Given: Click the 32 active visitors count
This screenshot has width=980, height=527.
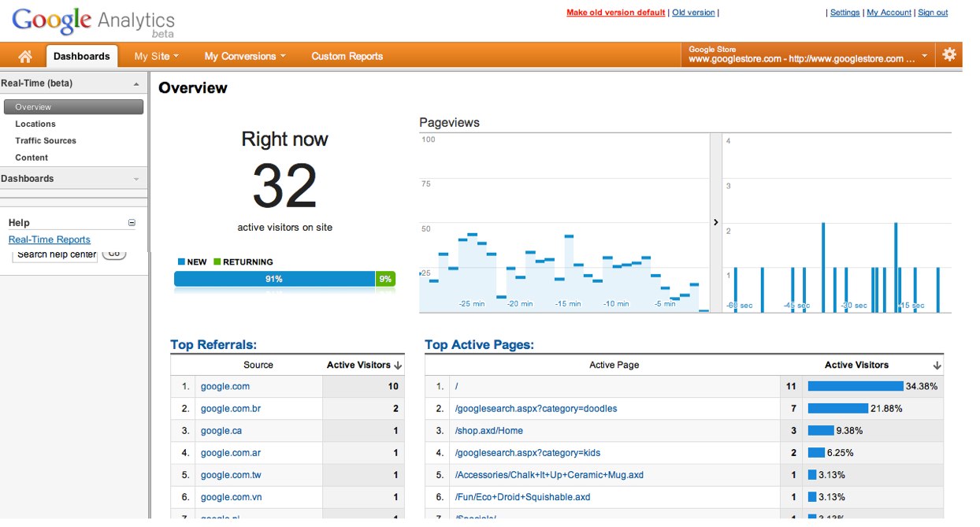Looking at the screenshot, I should pyautogui.click(x=284, y=187).
